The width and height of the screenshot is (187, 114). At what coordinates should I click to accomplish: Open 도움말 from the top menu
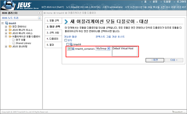pos(167,2)
